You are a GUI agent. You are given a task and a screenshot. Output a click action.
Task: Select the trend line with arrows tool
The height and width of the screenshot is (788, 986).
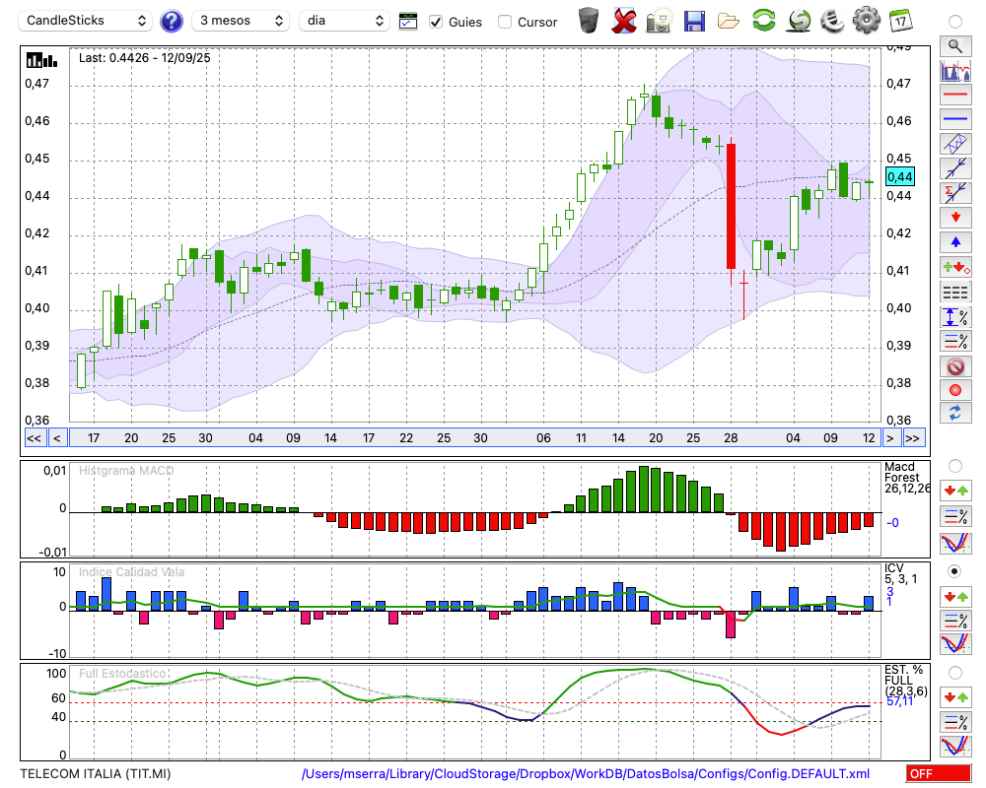click(x=955, y=168)
